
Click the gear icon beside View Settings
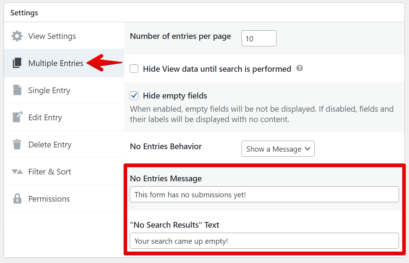coord(17,36)
